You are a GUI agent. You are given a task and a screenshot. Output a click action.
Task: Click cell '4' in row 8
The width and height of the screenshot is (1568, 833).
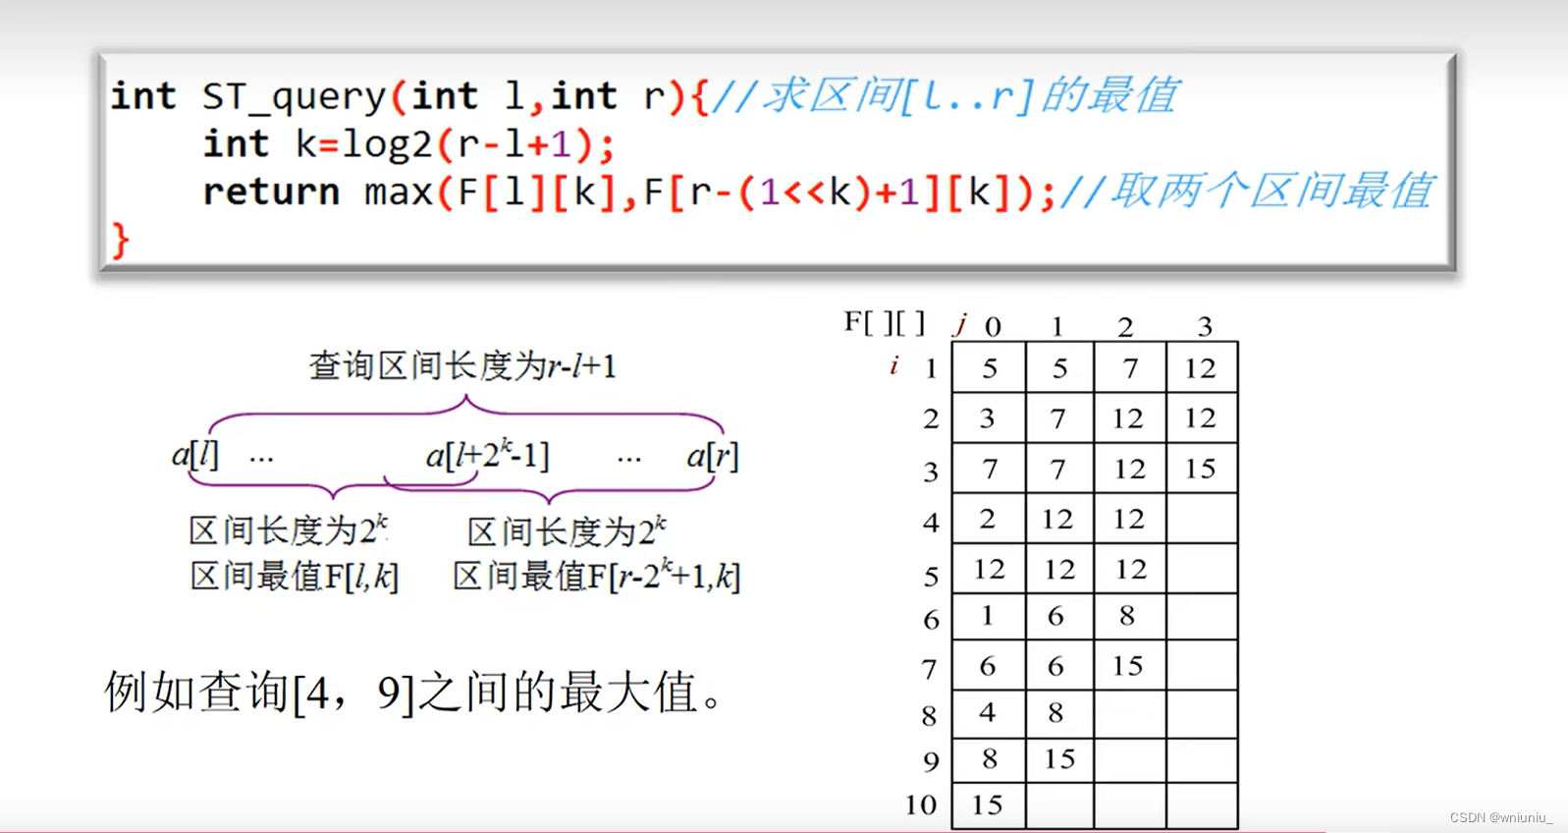[989, 712]
